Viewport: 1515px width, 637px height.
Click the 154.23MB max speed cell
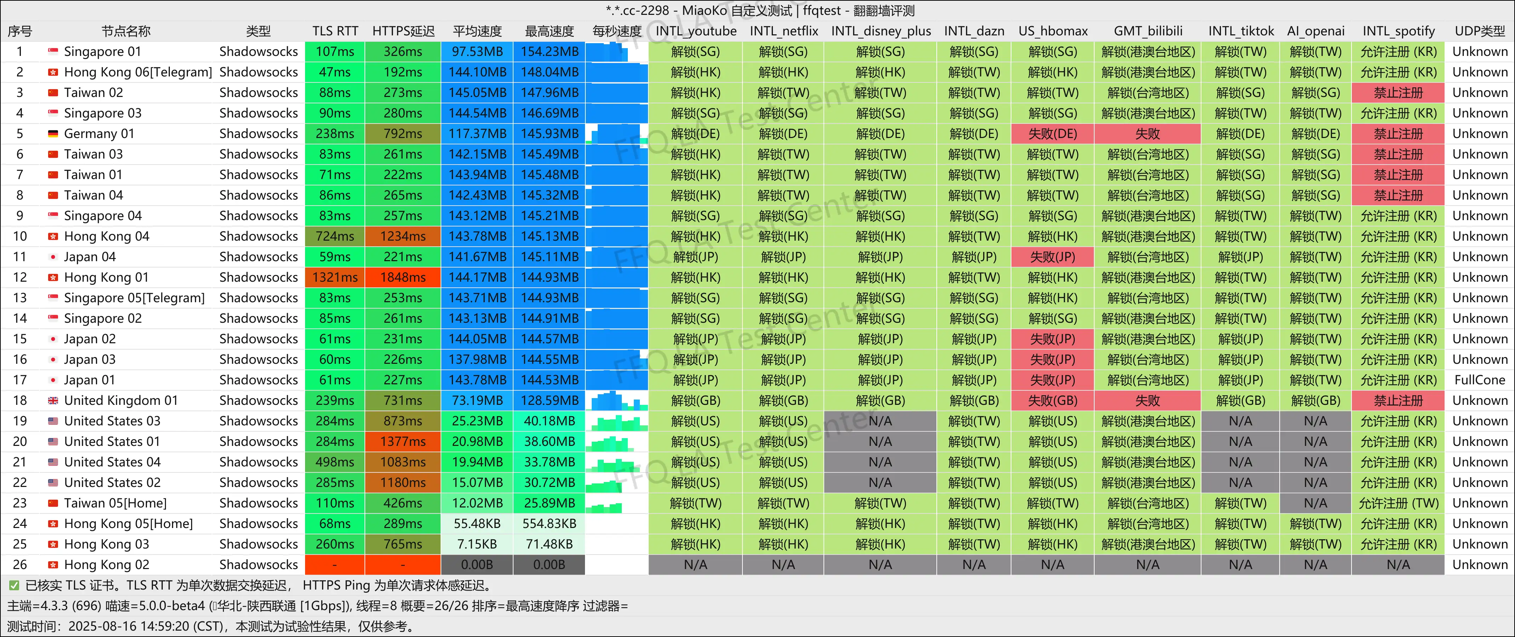click(549, 52)
